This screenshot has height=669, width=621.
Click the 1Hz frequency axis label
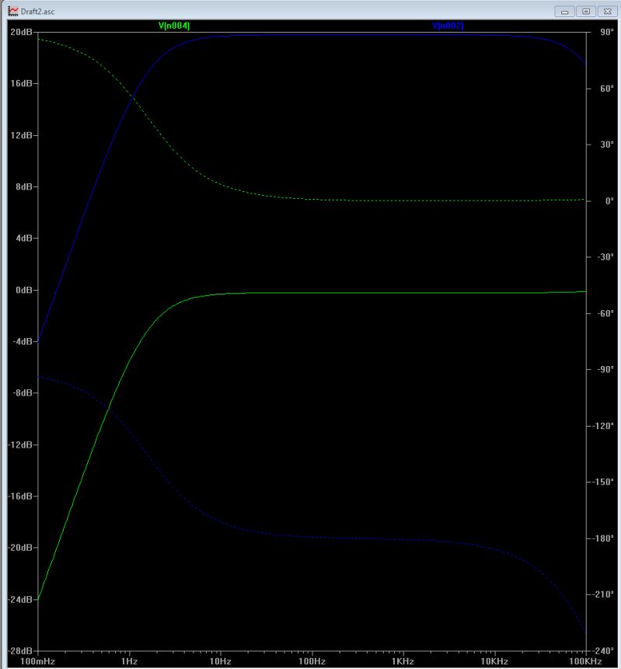click(129, 661)
